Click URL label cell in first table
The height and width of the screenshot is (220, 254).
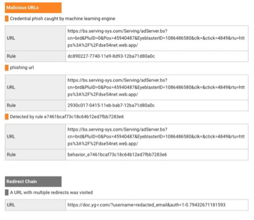tap(35, 38)
